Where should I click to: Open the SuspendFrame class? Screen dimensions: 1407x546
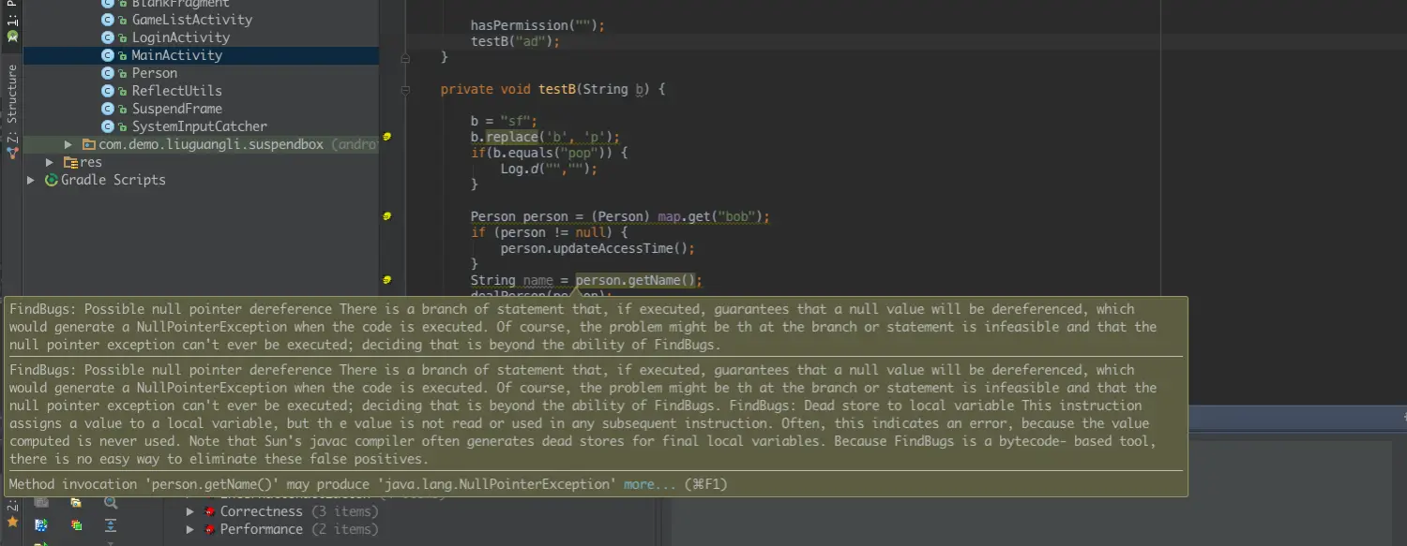click(176, 109)
